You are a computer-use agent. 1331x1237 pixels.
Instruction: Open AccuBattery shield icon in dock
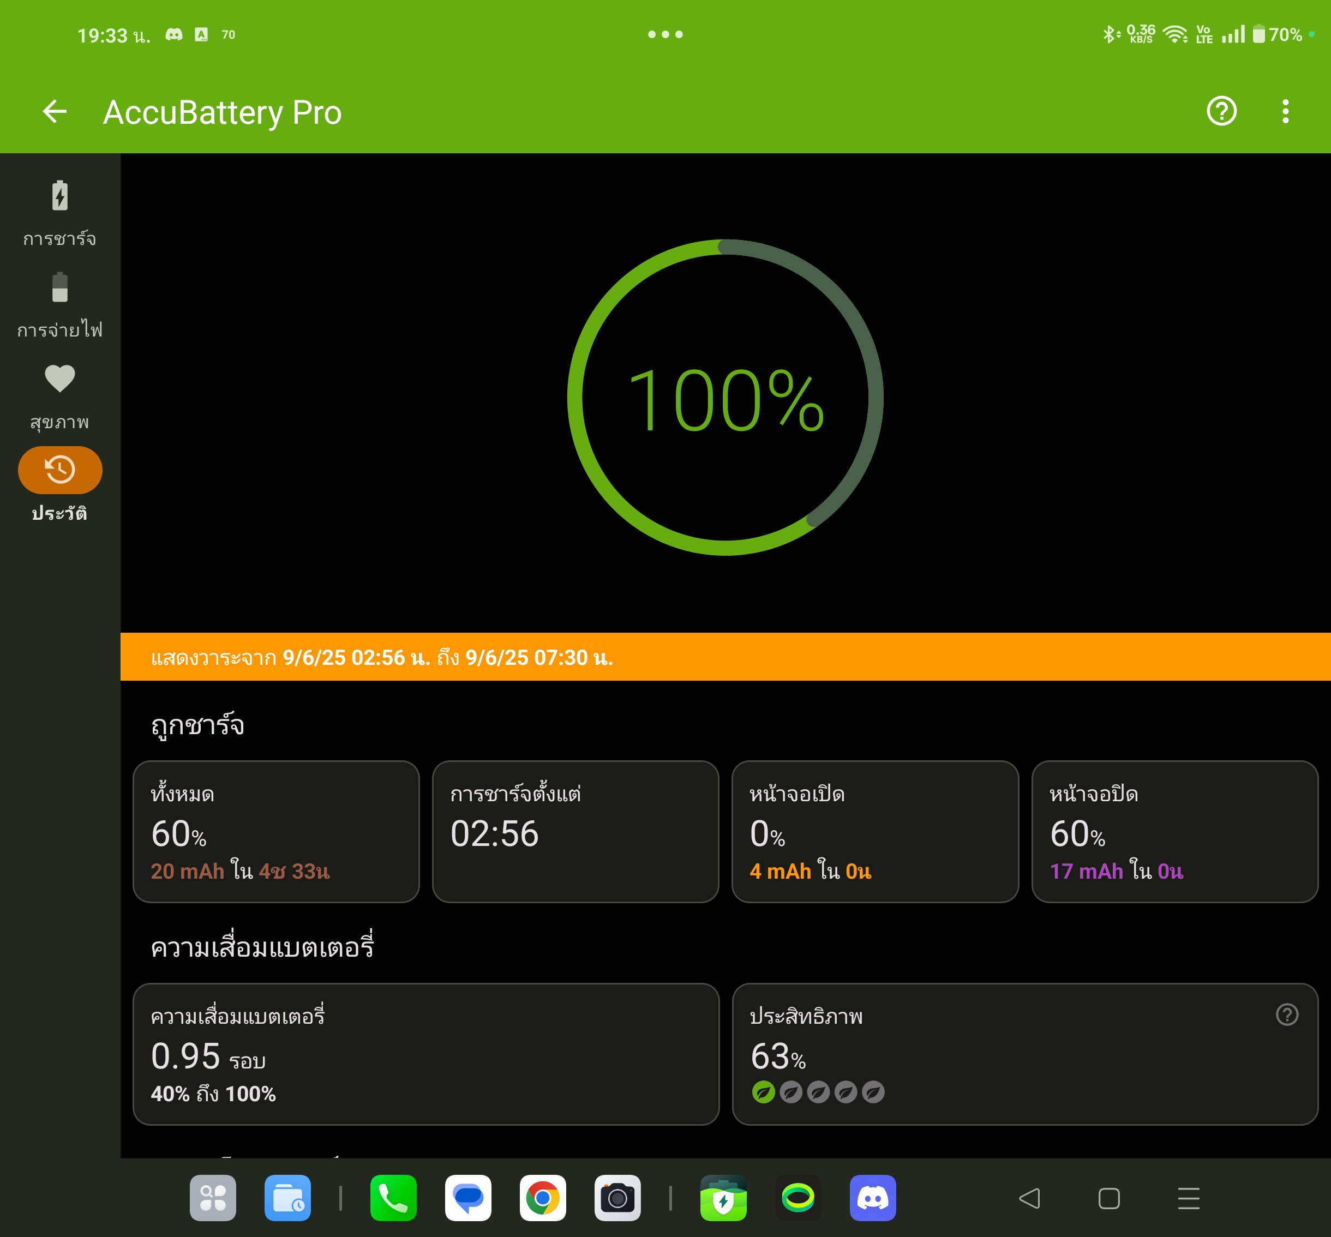point(724,1198)
